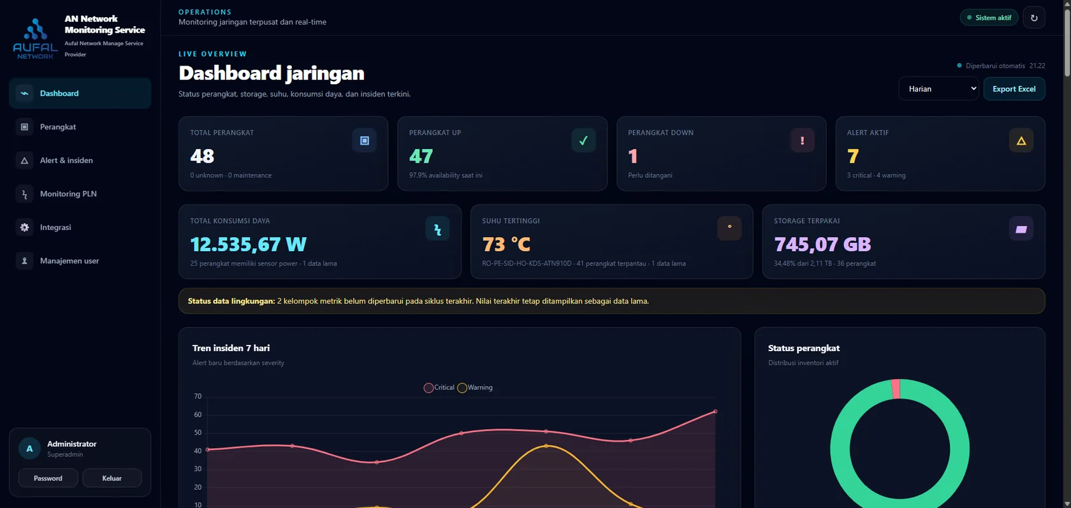Click the Alert Aktif warning triangle icon

pyautogui.click(x=1021, y=140)
